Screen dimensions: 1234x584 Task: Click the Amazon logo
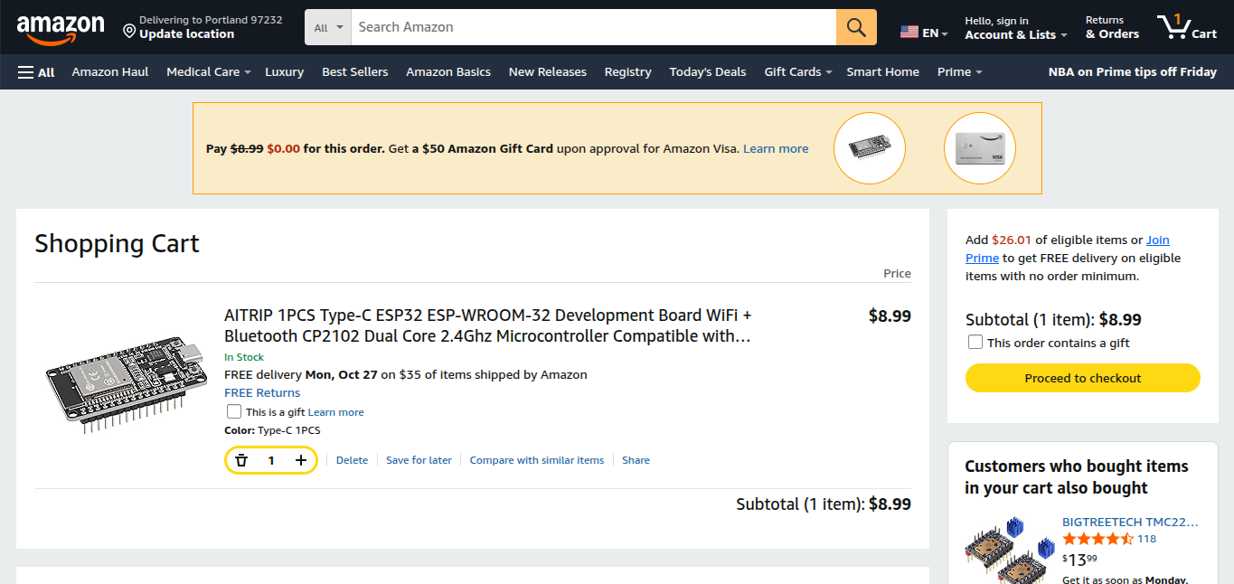click(61, 28)
